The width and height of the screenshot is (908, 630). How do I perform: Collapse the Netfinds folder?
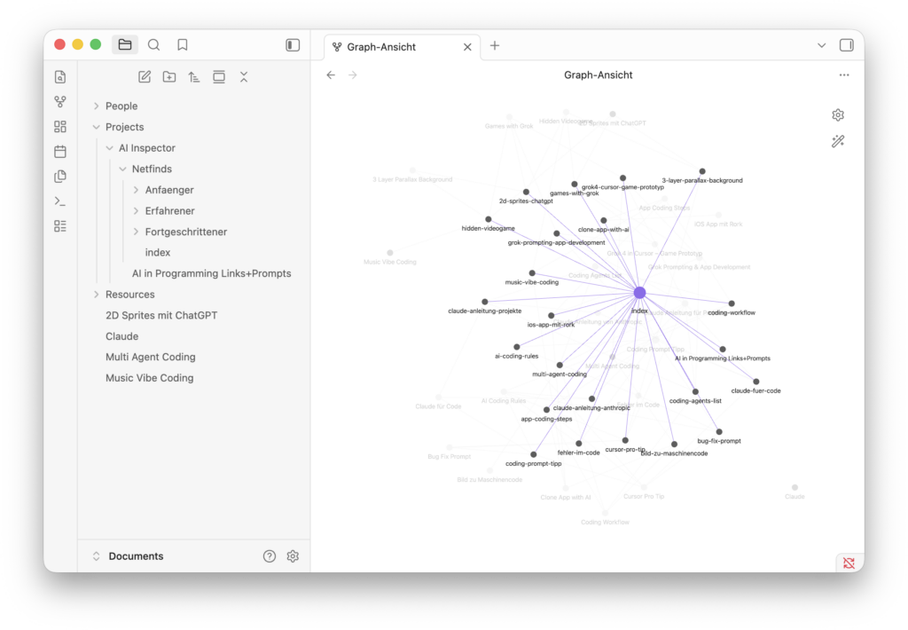coord(123,169)
